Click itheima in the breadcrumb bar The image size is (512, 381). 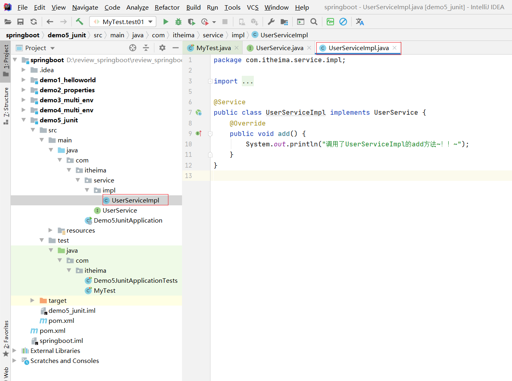click(x=183, y=35)
